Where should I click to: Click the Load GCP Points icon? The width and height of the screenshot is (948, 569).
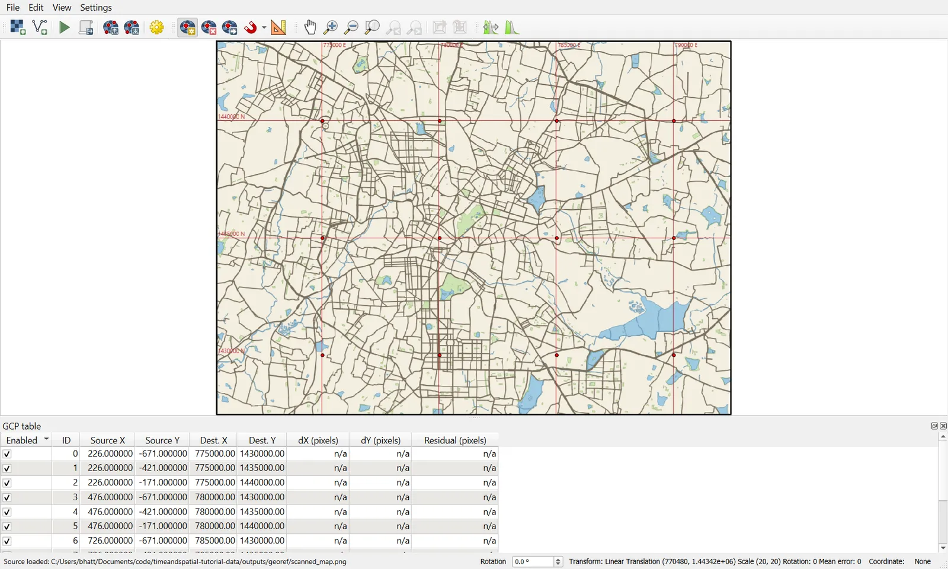(x=111, y=27)
